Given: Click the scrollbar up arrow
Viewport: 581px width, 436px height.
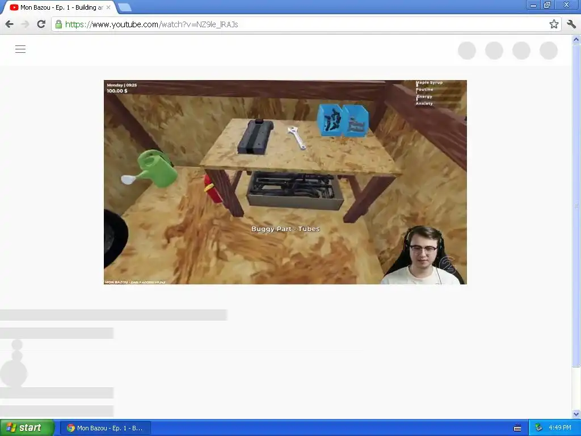Looking at the screenshot, I should [x=576, y=39].
